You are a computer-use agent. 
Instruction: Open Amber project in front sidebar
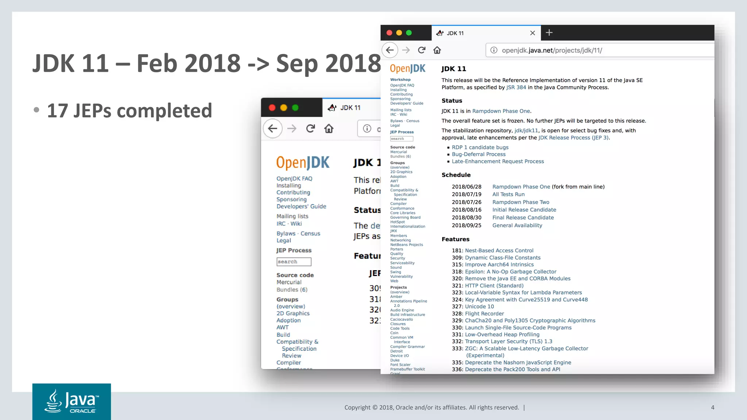pyautogui.click(x=396, y=297)
